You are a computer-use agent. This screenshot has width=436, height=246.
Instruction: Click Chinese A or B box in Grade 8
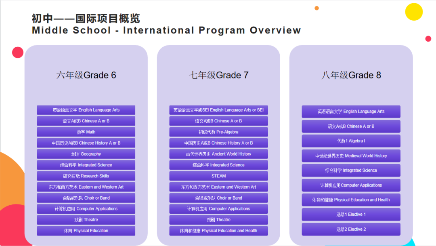(x=351, y=126)
